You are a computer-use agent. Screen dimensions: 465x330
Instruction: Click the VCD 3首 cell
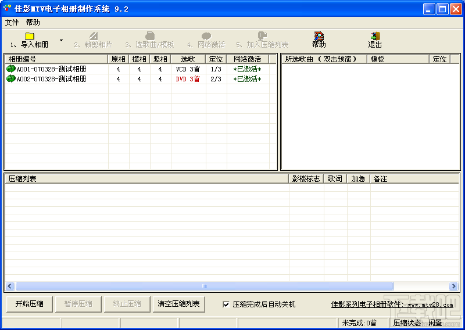tap(188, 69)
